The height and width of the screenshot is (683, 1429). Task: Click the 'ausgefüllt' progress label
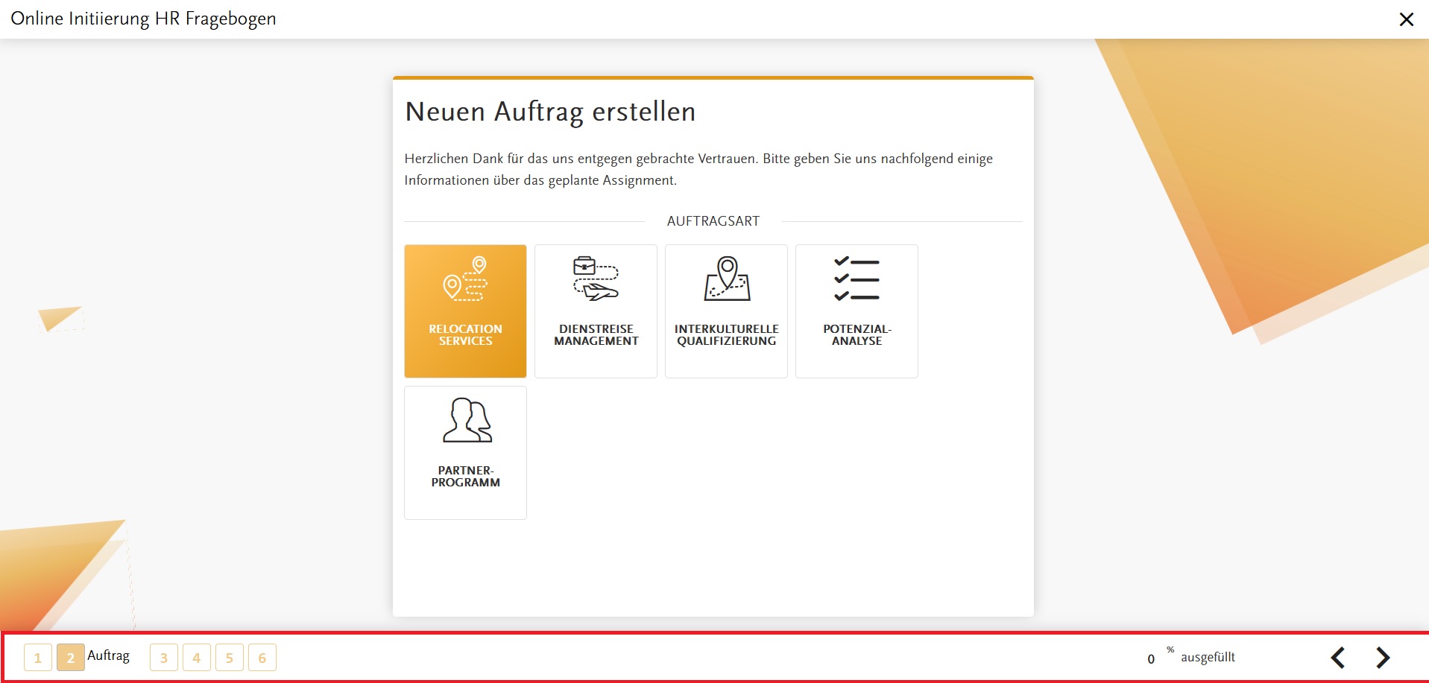click(x=1208, y=658)
